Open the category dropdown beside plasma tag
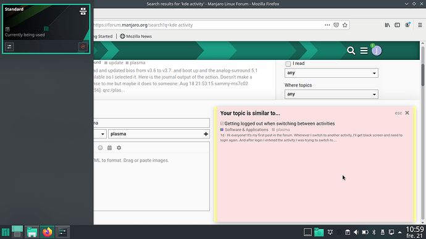This screenshot has height=239, width=426. click(100, 134)
